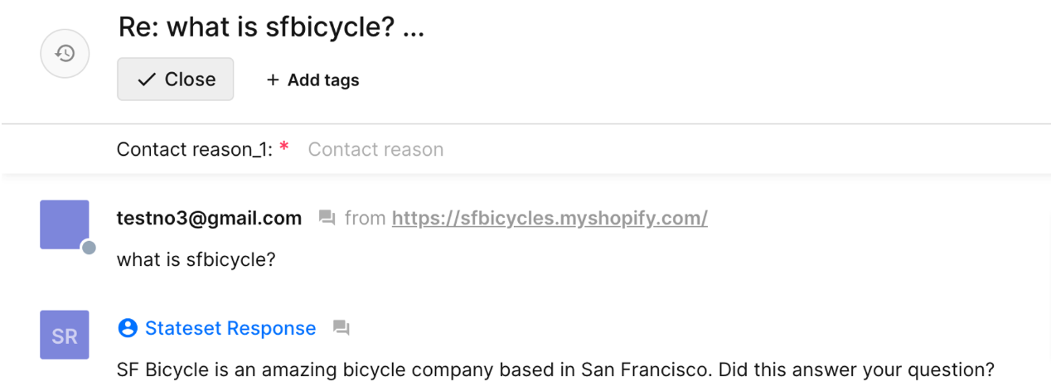Open the Stateset Response agent name
The width and height of the screenshot is (1051, 391).
(230, 328)
